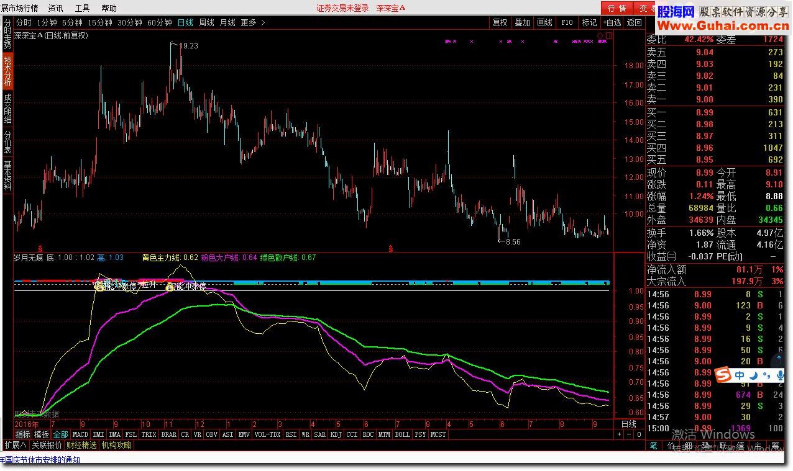Select the 日线 period

click(x=185, y=22)
